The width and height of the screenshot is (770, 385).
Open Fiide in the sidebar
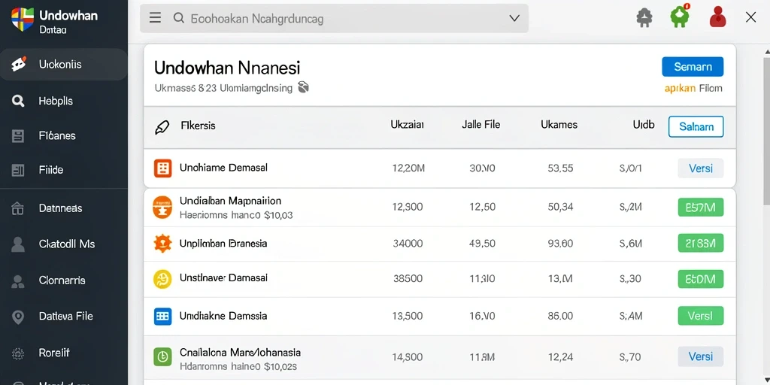64,170
